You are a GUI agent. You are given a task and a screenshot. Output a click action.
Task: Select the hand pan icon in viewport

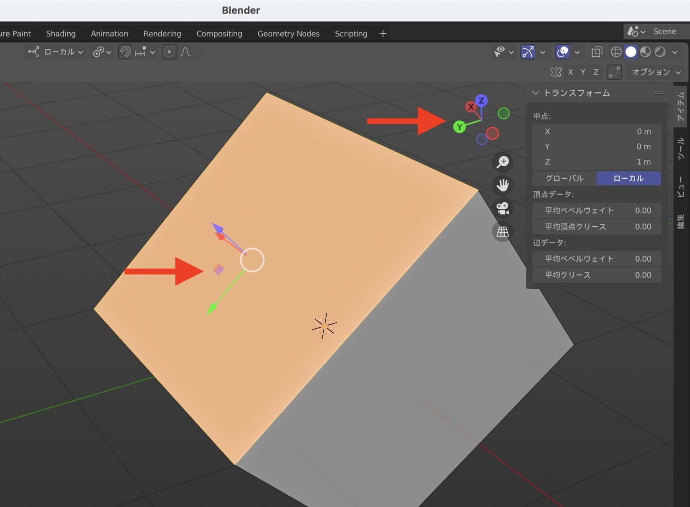point(502,185)
